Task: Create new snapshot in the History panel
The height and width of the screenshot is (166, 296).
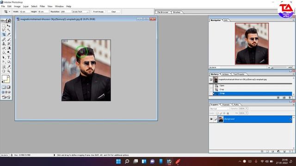Action: click(284, 97)
